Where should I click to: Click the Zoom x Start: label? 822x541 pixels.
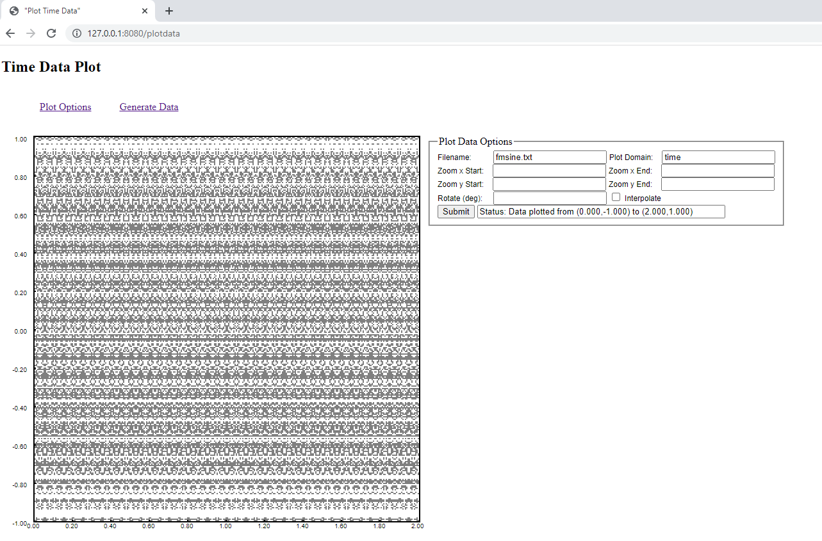(x=461, y=171)
